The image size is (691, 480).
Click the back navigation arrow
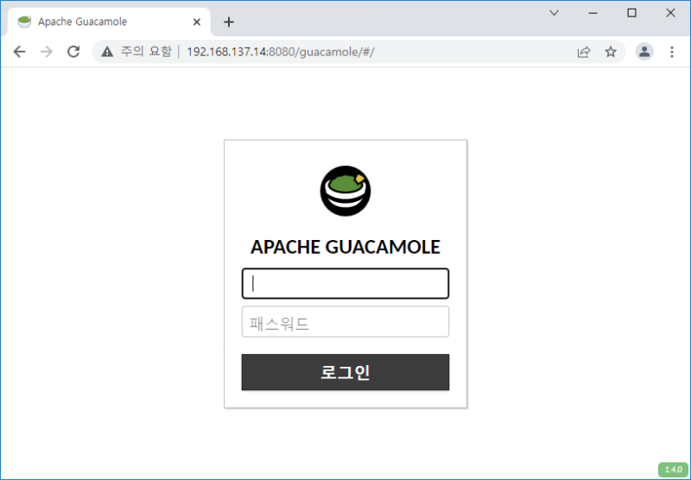tap(19, 52)
